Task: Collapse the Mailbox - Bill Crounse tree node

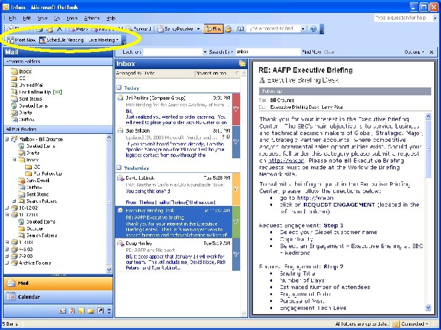Action: click(7, 139)
